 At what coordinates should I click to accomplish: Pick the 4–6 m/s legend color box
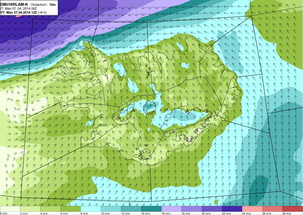[x=50, y=209]
